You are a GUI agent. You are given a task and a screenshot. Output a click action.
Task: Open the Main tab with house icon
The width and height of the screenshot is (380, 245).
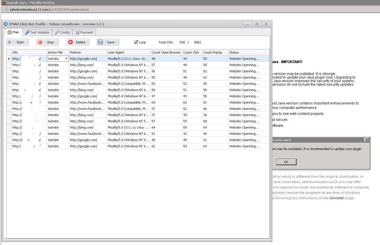tap(13, 32)
